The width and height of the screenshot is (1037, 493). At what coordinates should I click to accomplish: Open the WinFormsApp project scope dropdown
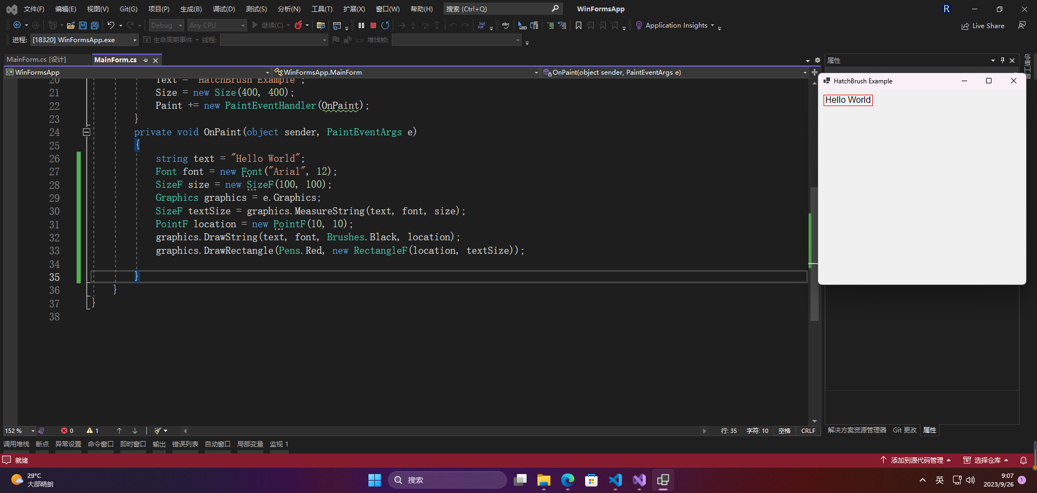(x=138, y=72)
